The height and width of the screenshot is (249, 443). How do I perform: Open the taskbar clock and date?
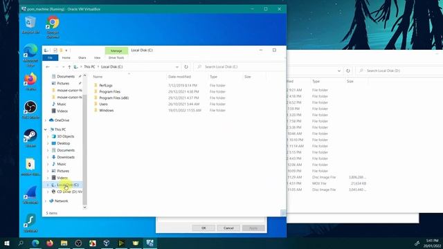432,243
